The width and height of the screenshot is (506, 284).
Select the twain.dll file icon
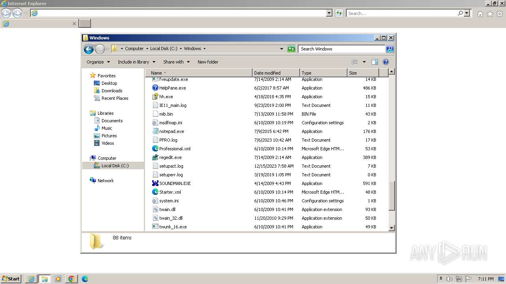[x=155, y=209]
